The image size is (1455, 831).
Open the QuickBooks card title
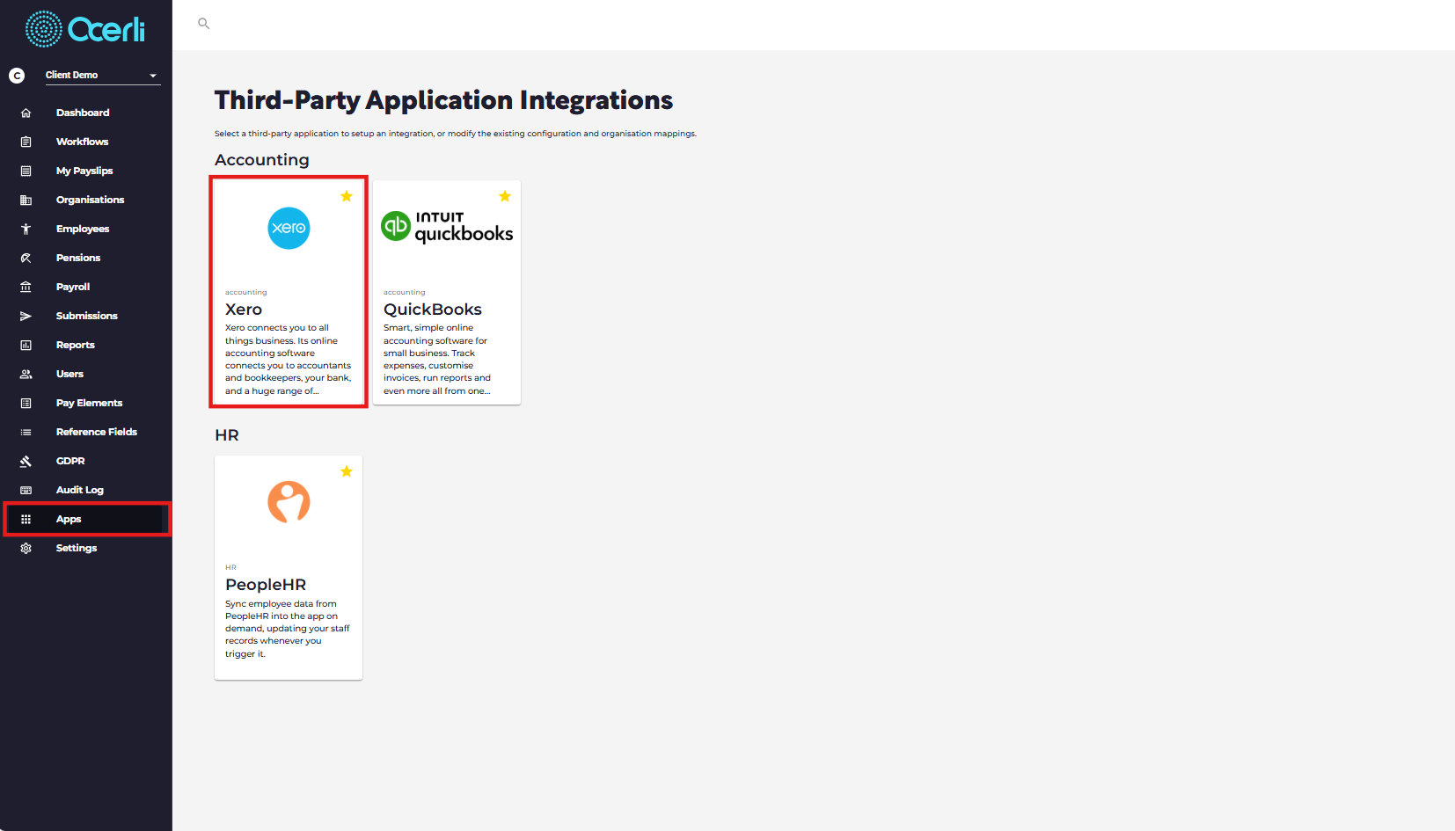[433, 310]
